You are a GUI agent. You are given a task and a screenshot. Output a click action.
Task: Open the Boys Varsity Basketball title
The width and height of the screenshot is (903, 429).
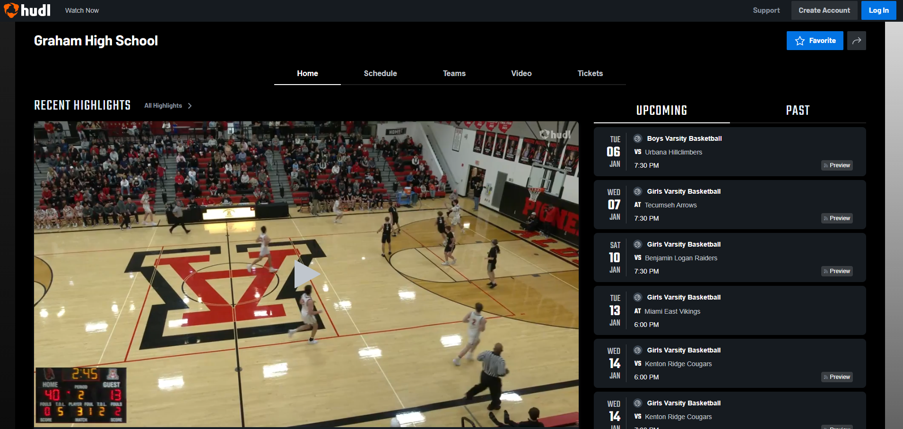coord(684,138)
